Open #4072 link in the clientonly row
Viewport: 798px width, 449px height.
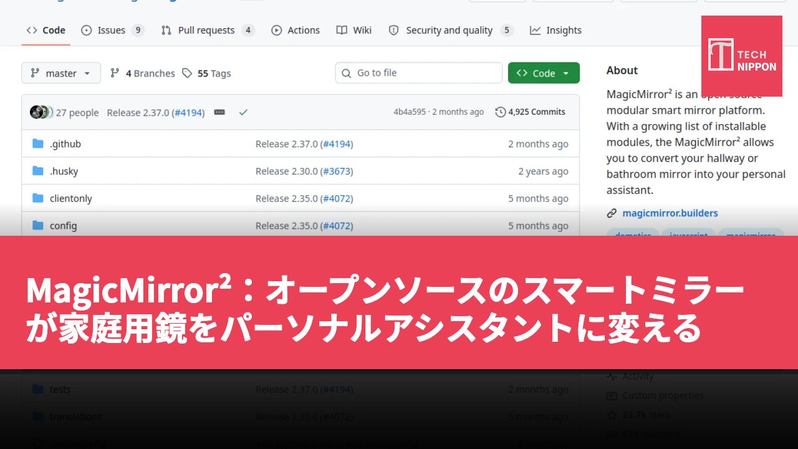[337, 199]
